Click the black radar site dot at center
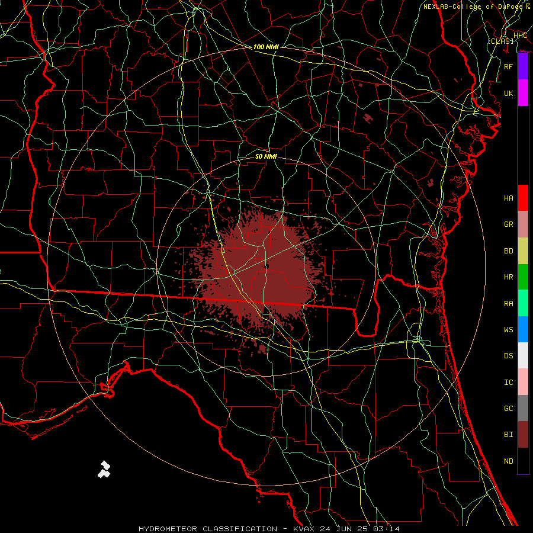The image size is (533, 533). click(x=267, y=267)
